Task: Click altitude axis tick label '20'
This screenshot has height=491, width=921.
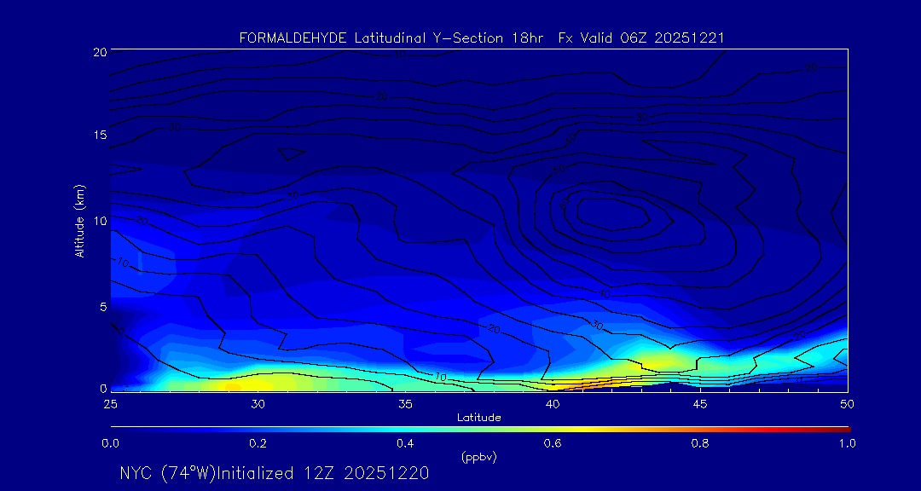Action: [99, 52]
